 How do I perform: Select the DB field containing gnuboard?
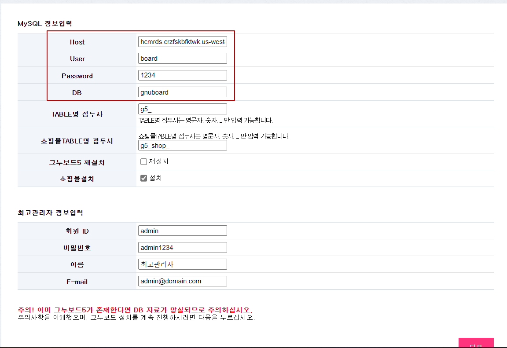(x=182, y=92)
